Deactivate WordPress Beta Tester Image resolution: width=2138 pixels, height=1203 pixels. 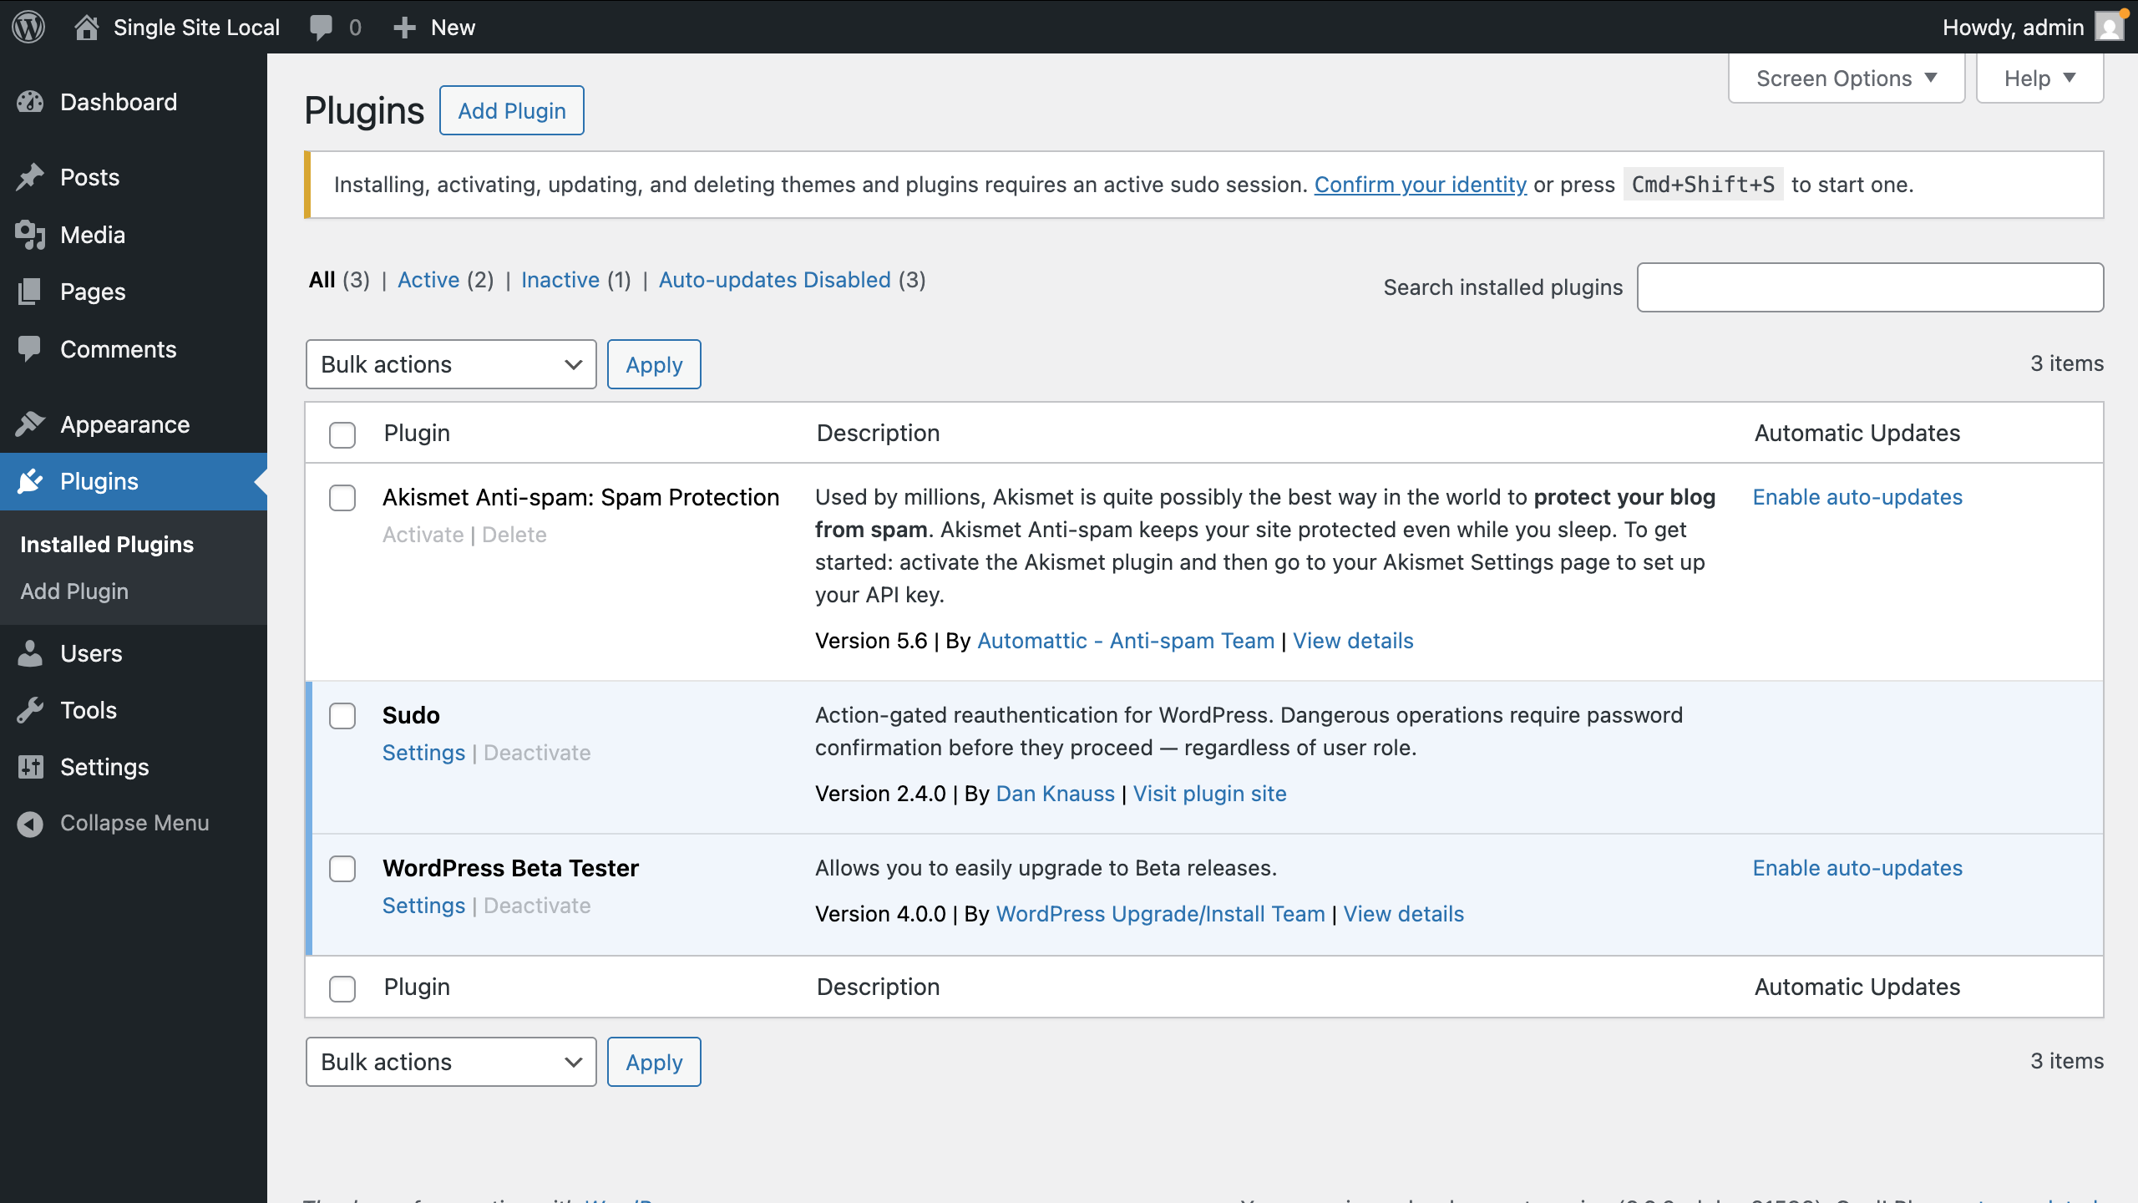pos(537,906)
